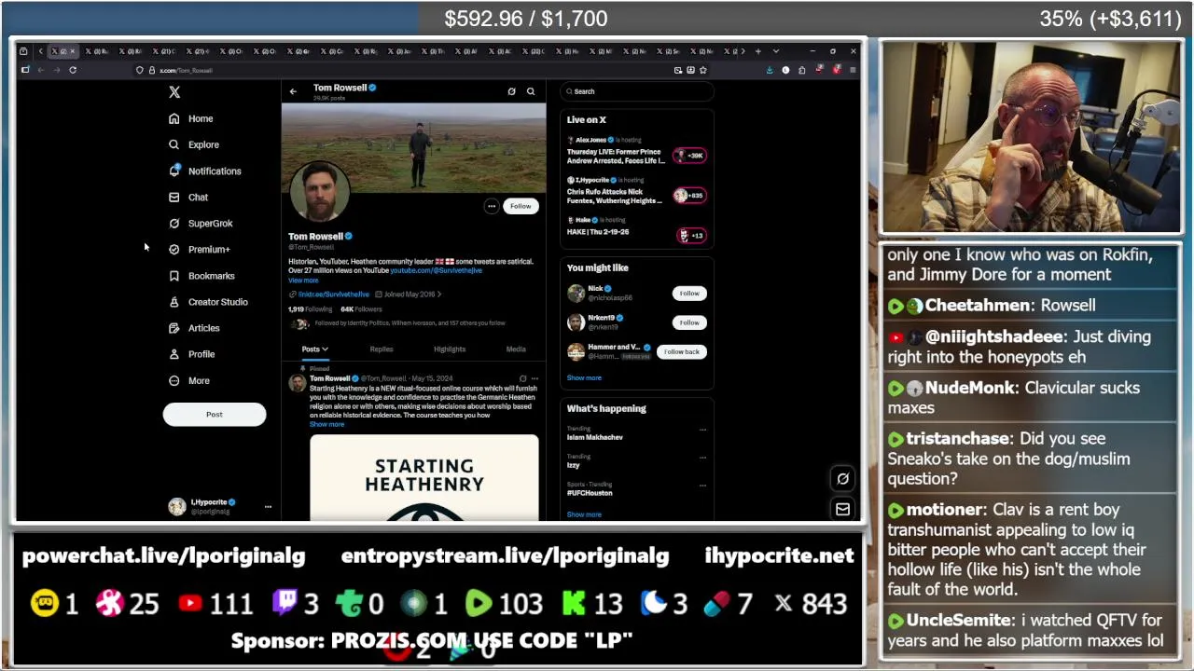This screenshot has width=1194, height=671.
Task: Click the profile search magnifier icon
Action: tap(531, 91)
